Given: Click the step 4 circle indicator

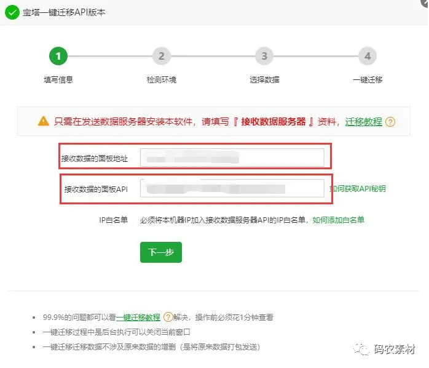Looking at the screenshot, I should [x=368, y=57].
